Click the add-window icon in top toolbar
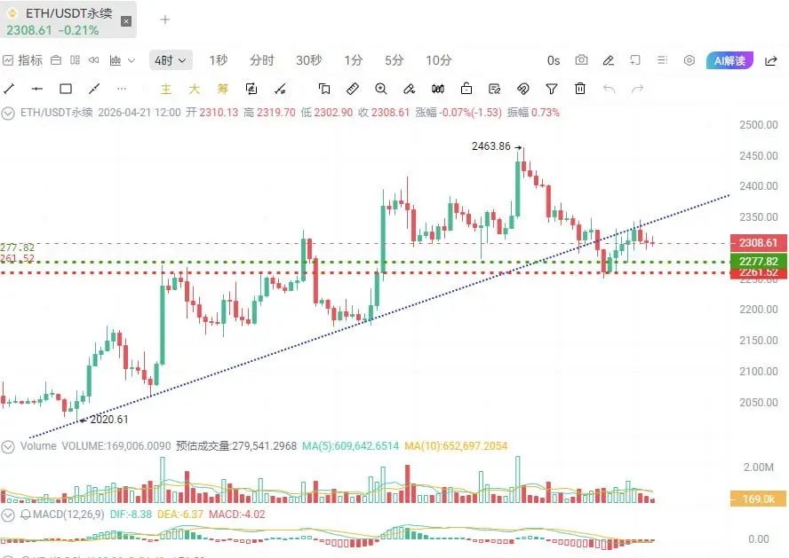 pos(635,60)
